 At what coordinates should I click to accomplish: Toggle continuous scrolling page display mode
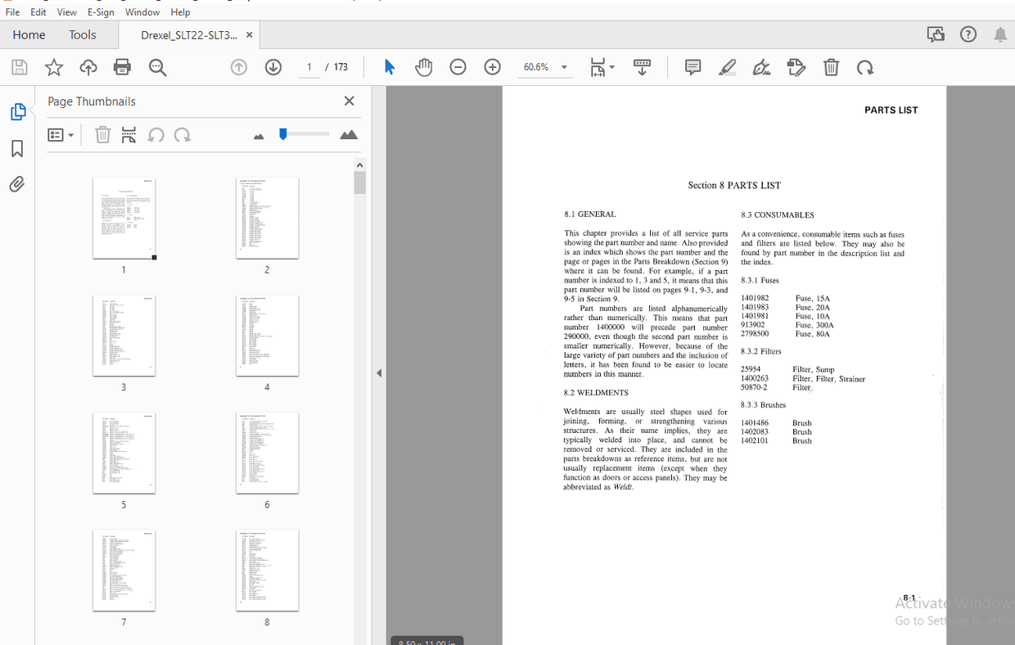(x=642, y=67)
